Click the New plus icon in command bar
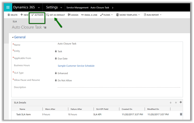194x123 pixels. point(22,15)
